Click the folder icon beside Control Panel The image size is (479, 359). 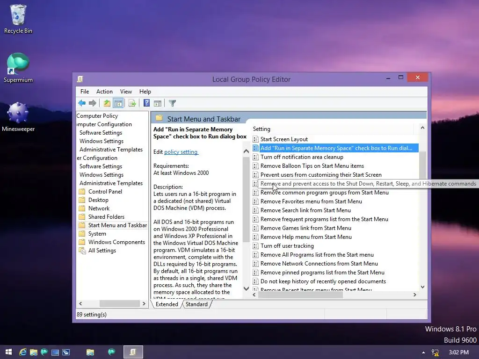[82, 191]
